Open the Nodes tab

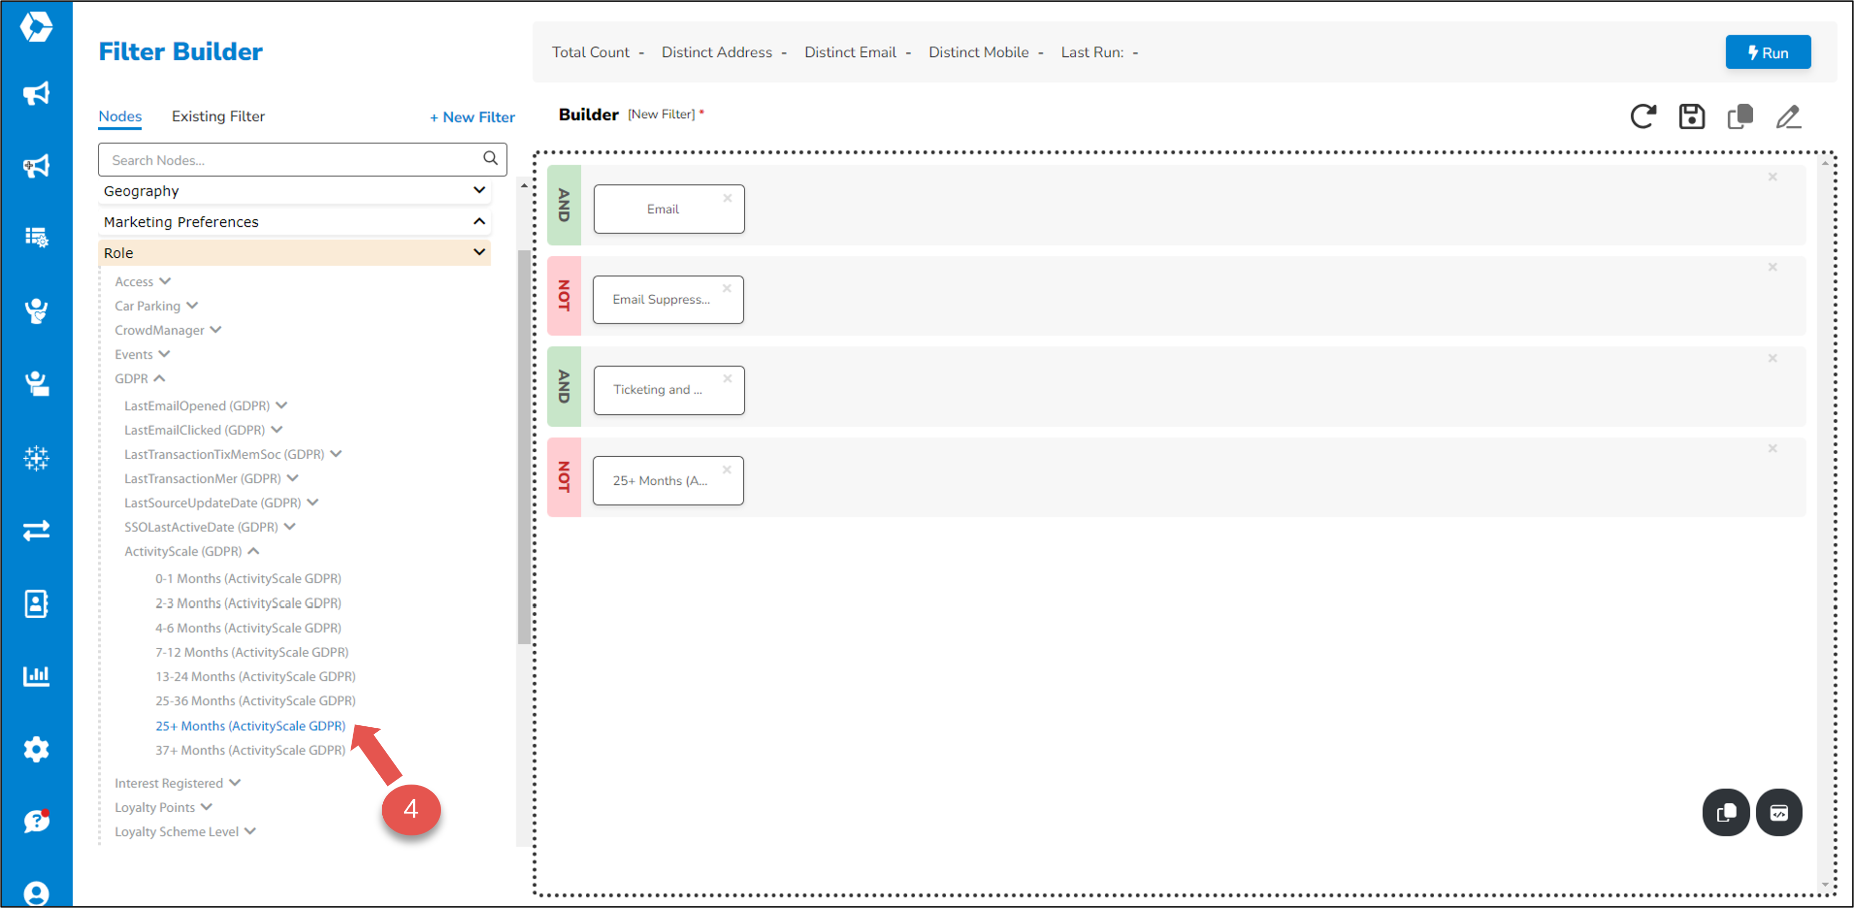pos(120,116)
